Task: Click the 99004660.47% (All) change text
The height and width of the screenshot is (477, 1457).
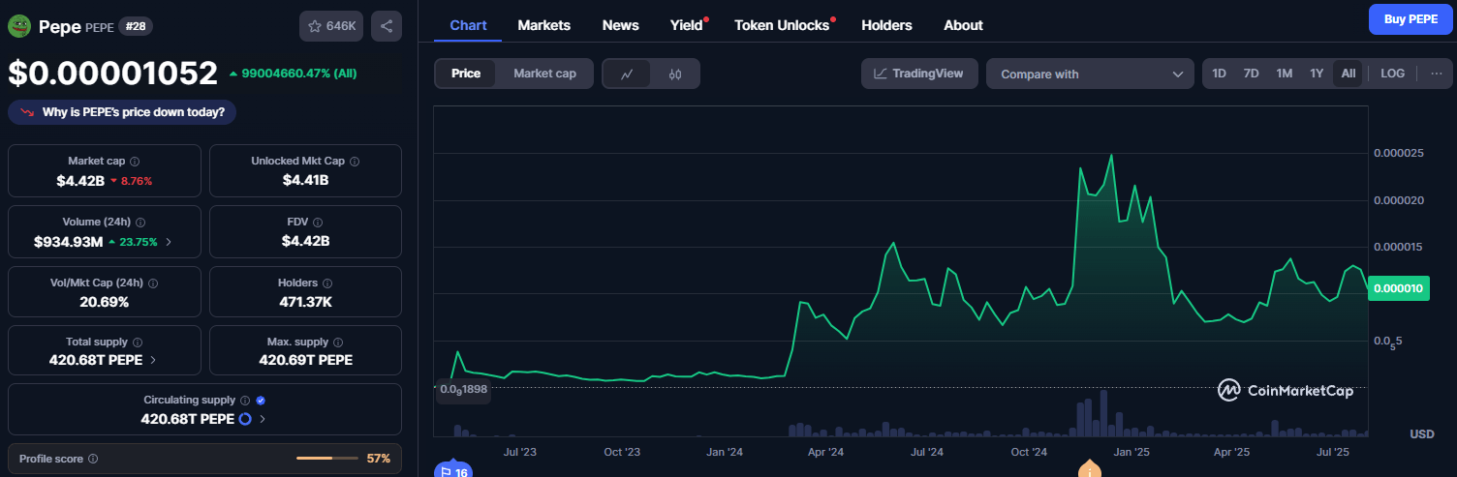Action: tap(294, 74)
